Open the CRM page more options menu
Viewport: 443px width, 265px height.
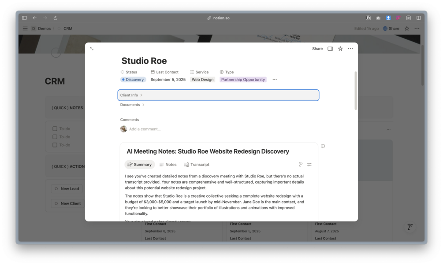click(x=417, y=29)
